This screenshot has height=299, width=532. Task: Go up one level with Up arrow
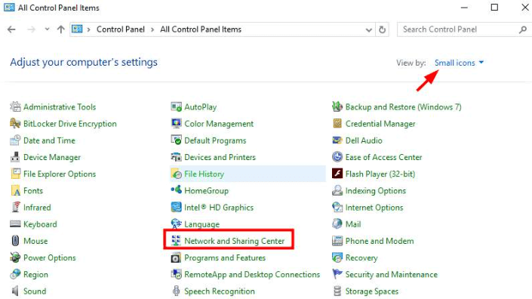(60, 29)
